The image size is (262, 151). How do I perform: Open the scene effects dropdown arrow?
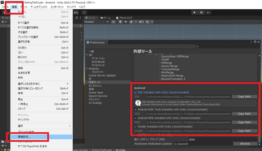coord(136,22)
